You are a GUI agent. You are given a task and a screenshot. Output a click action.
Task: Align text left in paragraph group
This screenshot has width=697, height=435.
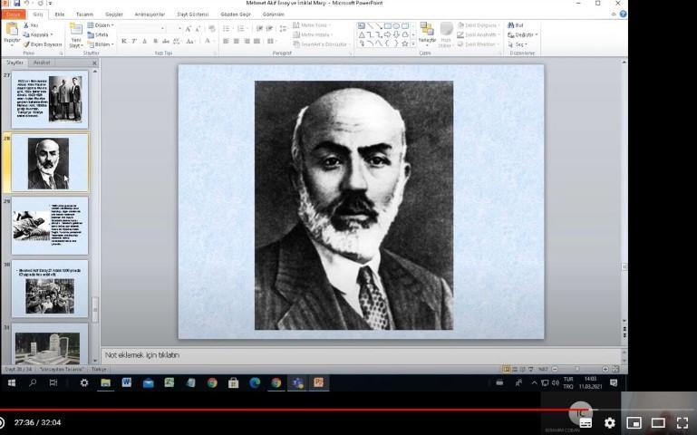click(x=226, y=41)
